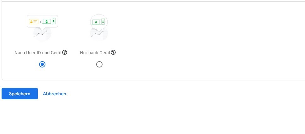
Task: Click phone icon in Nur nach Gerät illustration
Action: (103, 21)
